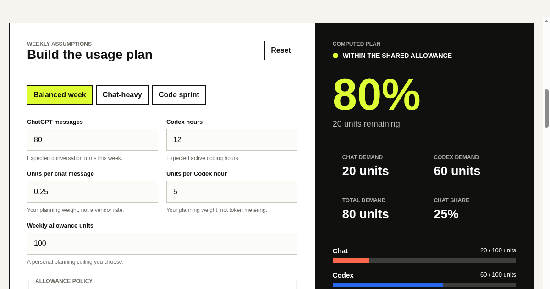Click 'Expected conversation turns this week.' hint
The width and height of the screenshot is (550, 289).
(75, 158)
